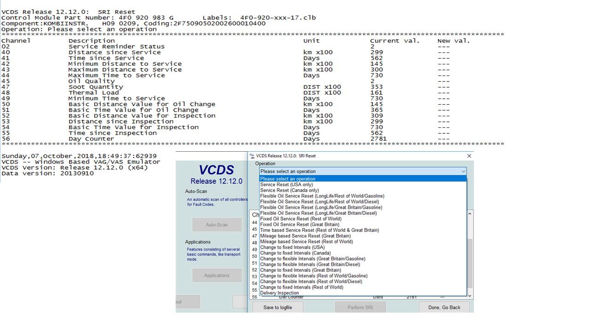The height and width of the screenshot is (331, 590).
Task: Select Delivery Inspection operation
Action: (x=363, y=293)
